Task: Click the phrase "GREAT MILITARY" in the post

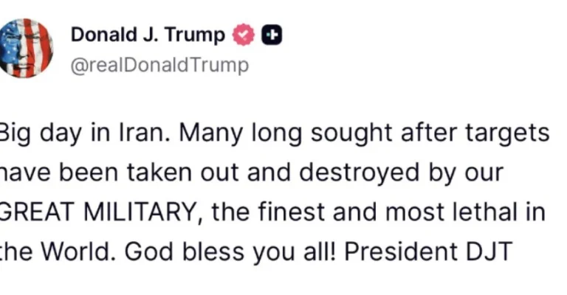Action: point(100,212)
